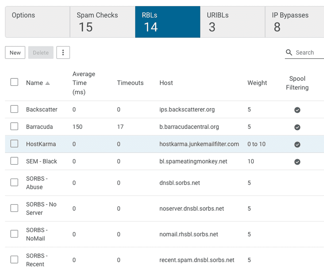Click SEM - Black spool filtering check icon

[297, 162]
